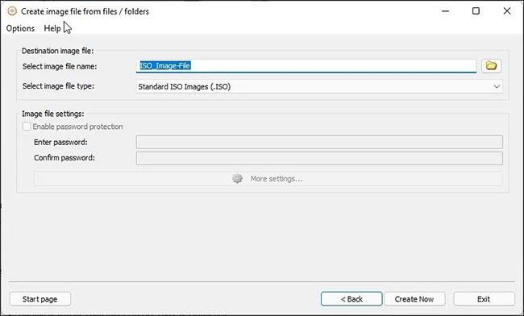Click the Exit button
Viewport: 524px width, 316px height.
[484, 299]
